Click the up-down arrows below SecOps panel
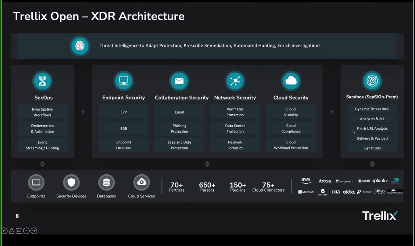 (42, 164)
